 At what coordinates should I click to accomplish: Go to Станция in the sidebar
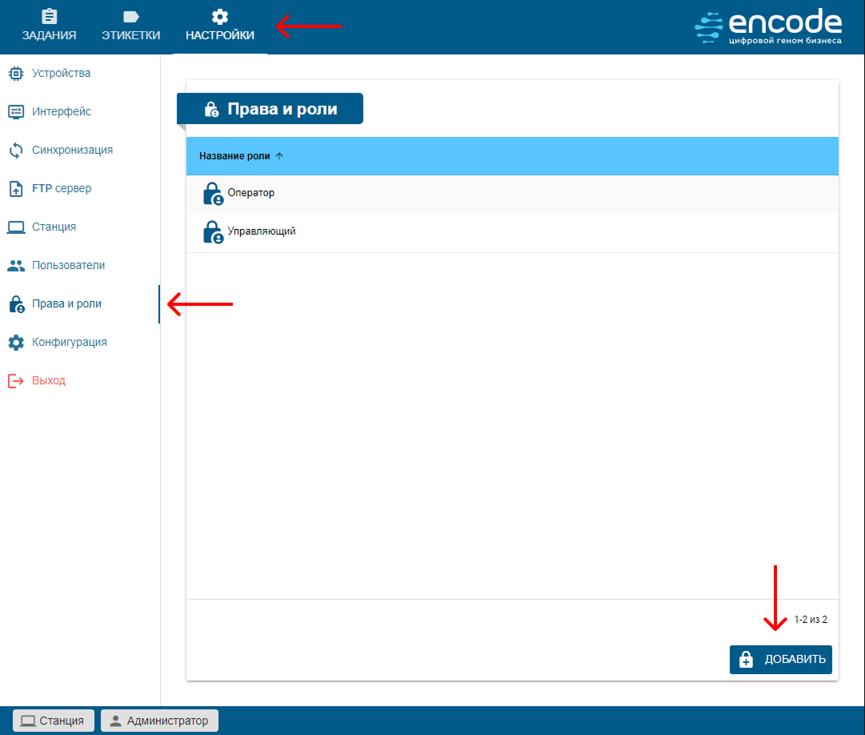click(x=54, y=227)
